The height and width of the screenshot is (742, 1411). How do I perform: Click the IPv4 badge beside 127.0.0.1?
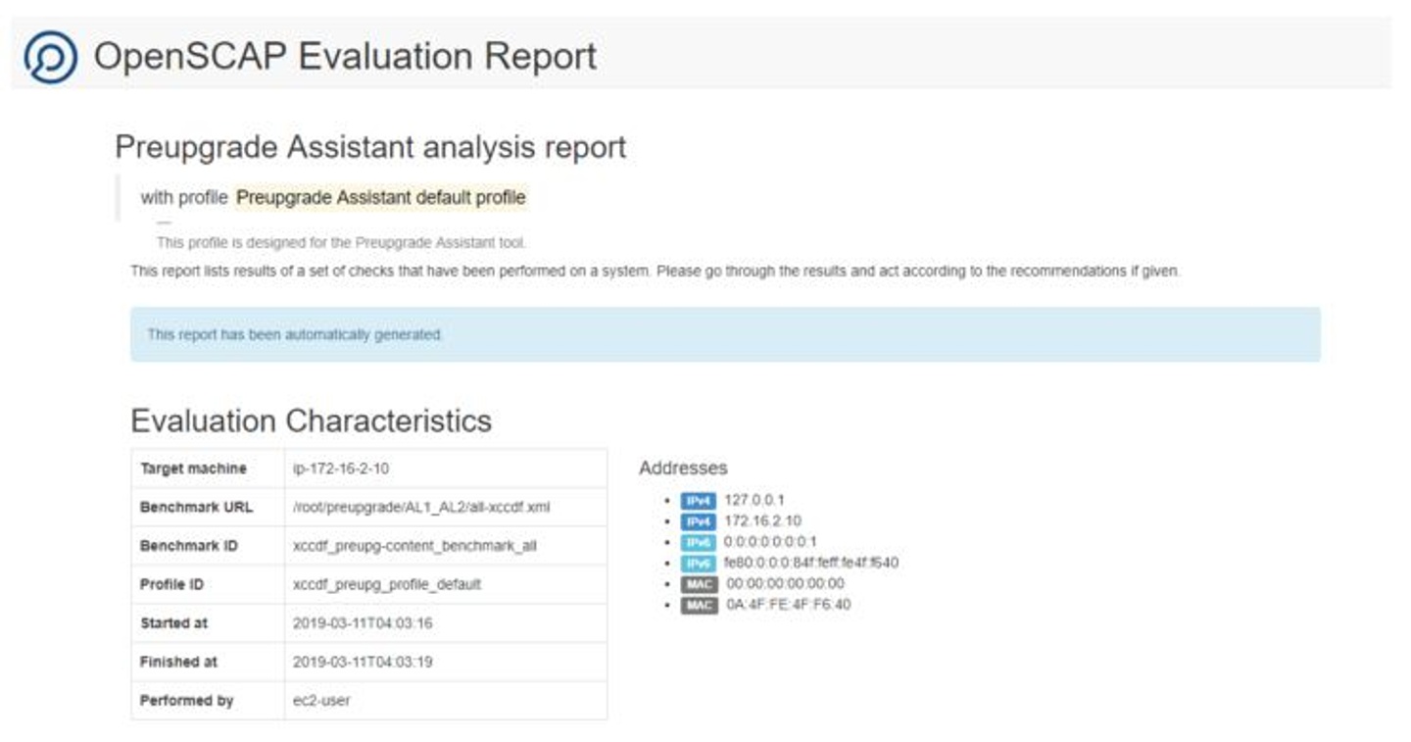click(699, 501)
